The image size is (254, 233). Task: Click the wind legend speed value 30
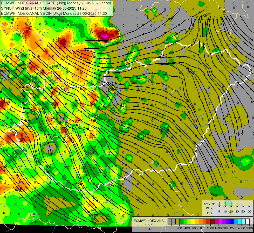(x=237, y=212)
